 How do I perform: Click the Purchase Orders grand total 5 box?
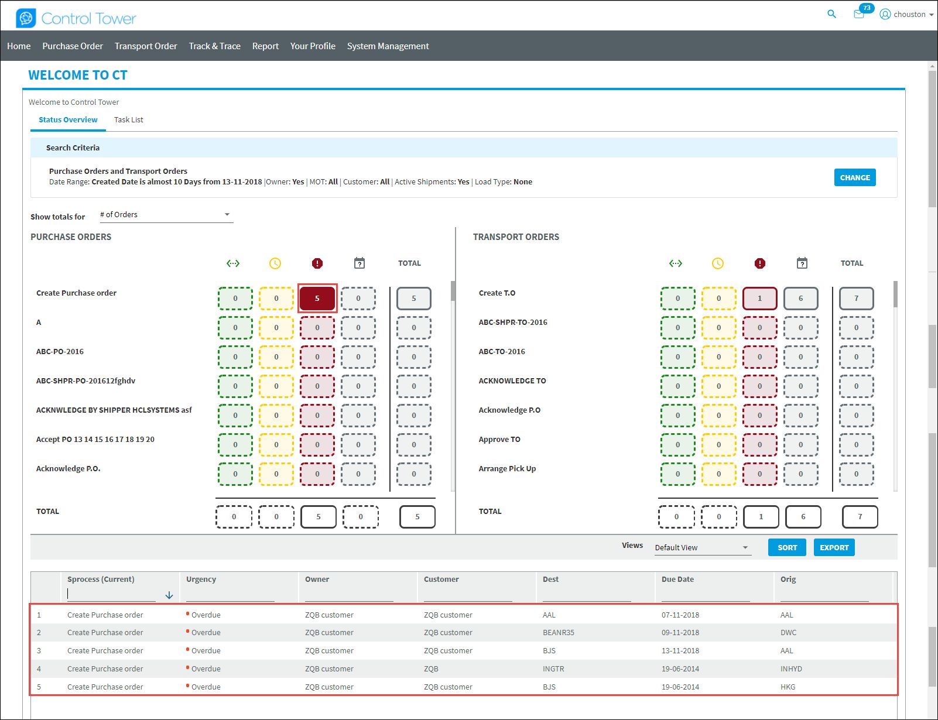(417, 517)
